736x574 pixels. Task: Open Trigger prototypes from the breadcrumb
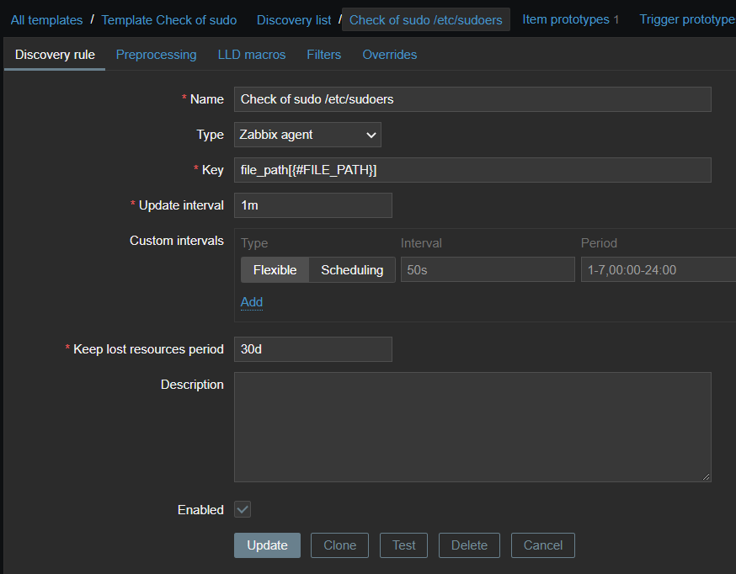coord(687,19)
